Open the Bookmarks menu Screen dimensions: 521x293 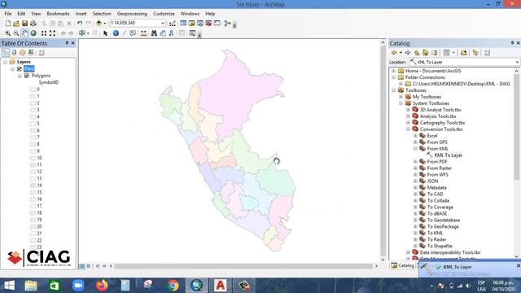(x=58, y=14)
